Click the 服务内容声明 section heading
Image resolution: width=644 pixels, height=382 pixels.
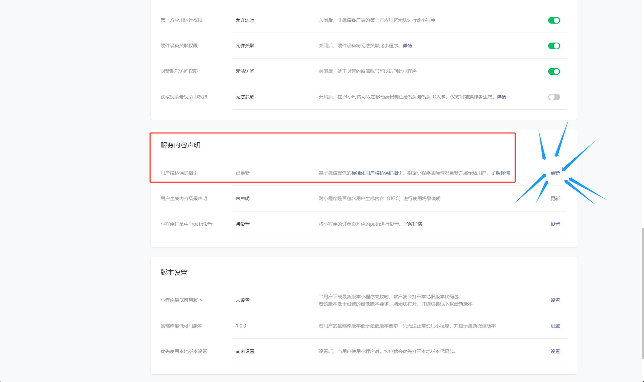pos(180,145)
